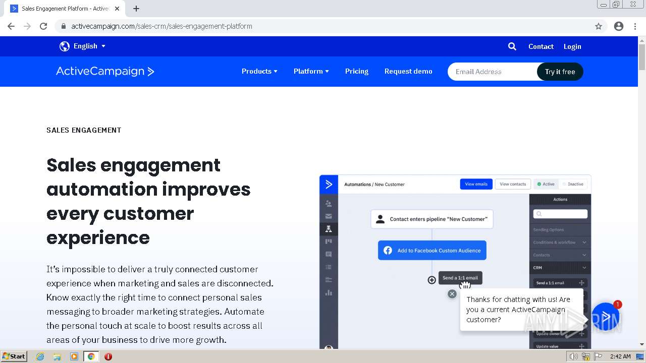This screenshot has width=646, height=363.
Task: Click the Facebook icon on the audience step
Action: point(388,251)
